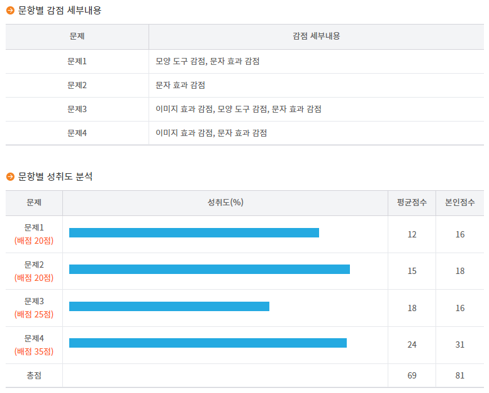Click the 총점 row label
The image size is (489, 393).
(x=34, y=375)
